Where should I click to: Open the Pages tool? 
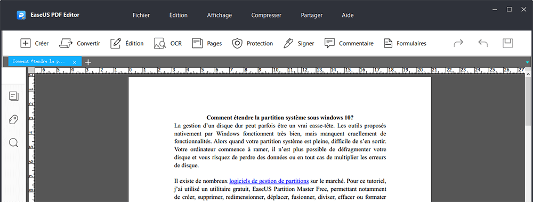tap(207, 43)
